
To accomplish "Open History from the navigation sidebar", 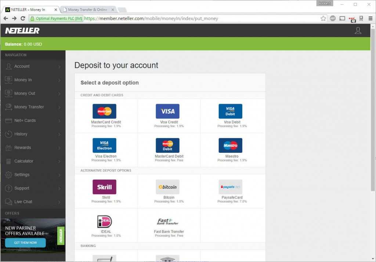I will coord(33,134).
